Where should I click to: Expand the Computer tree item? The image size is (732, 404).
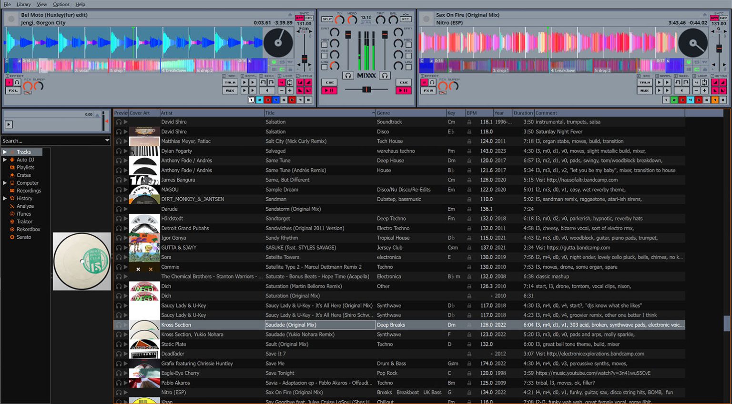tap(5, 183)
